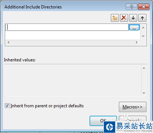The height and width of the screenshot is (133, 153).
Task: Click the Inherited values scroll up arrow
Action: [144, 68]
